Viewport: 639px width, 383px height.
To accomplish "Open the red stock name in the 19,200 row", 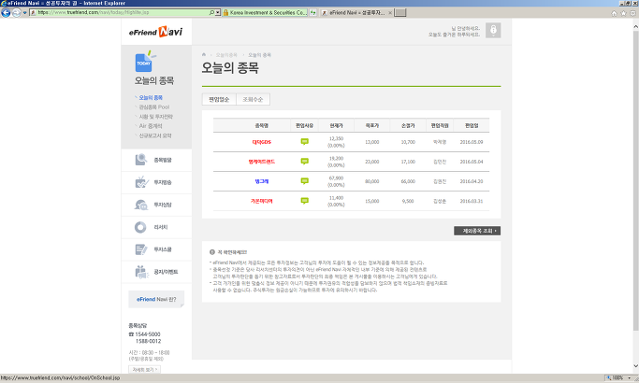I will click(262, 162).
